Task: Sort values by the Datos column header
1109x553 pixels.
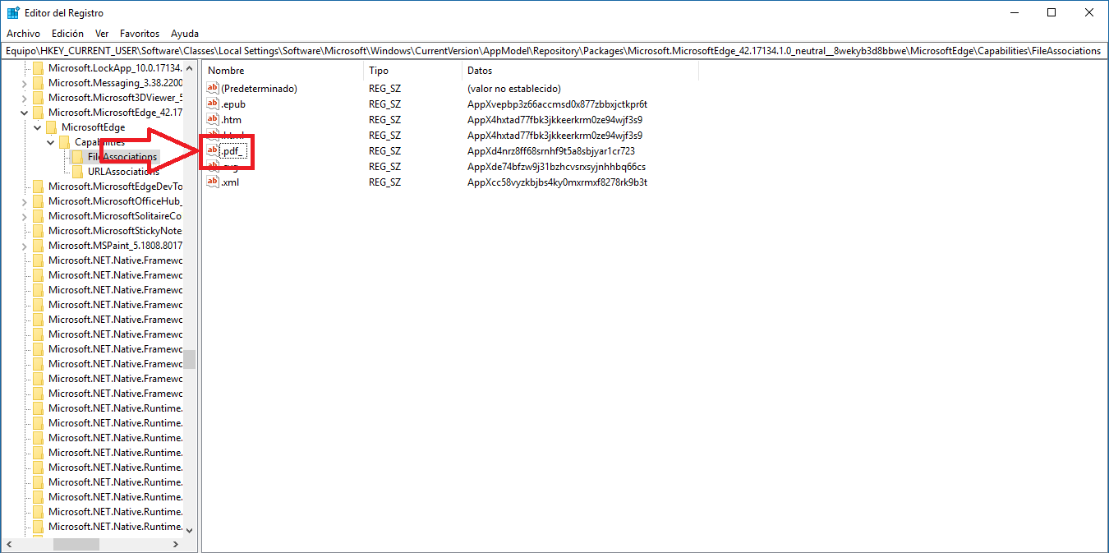Action: 579,71
